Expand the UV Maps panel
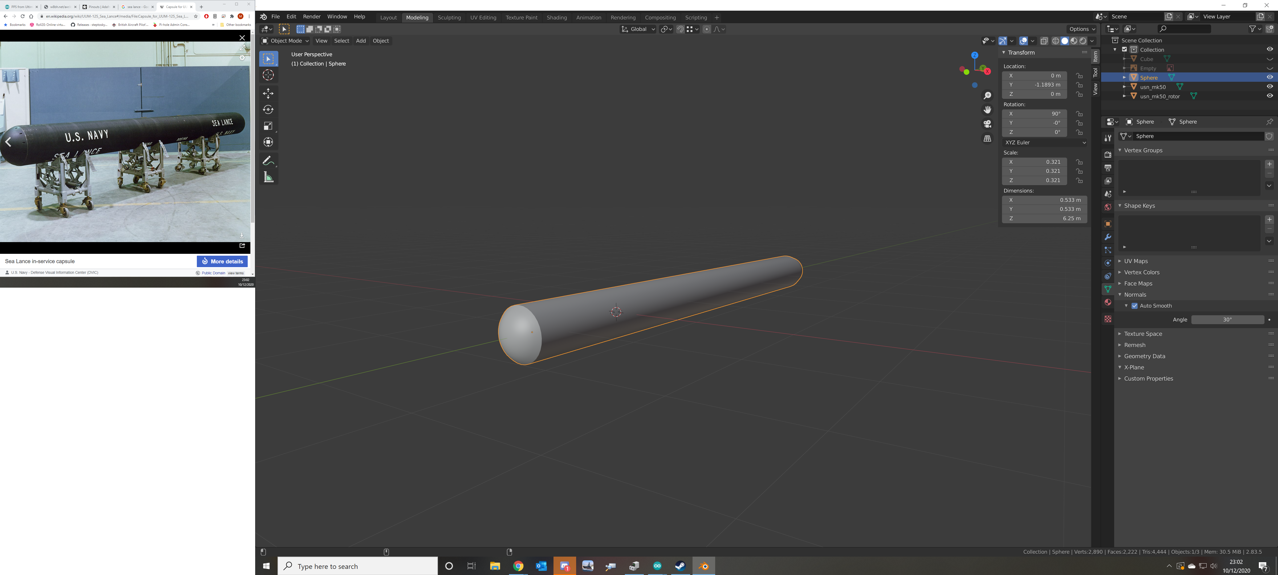 [x=1135, y=261]
